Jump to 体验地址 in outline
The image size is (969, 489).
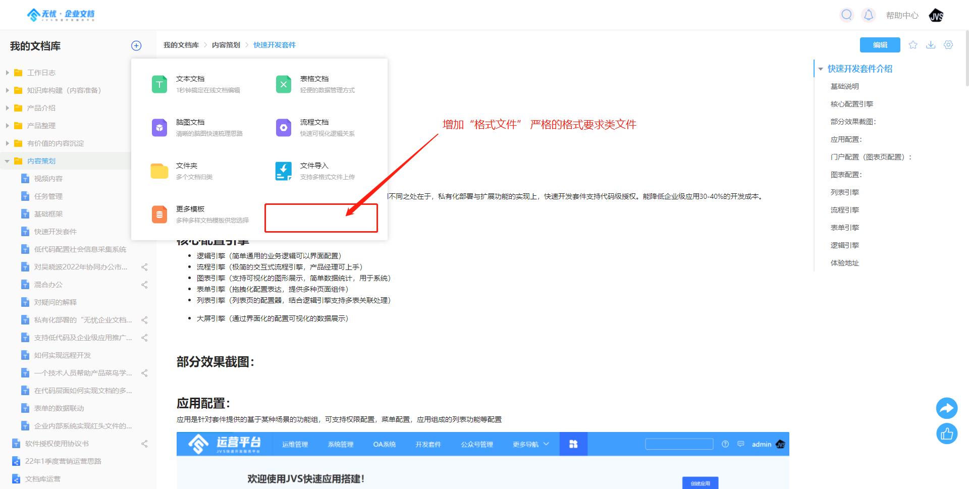pos(844,263)
